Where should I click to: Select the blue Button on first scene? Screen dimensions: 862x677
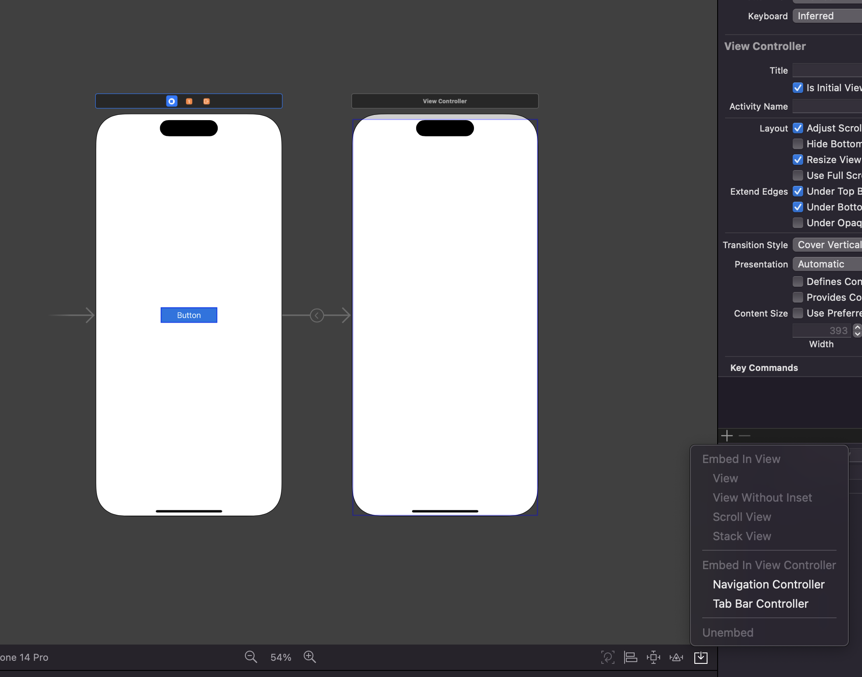pyautogui.click(x=189, y=315)
